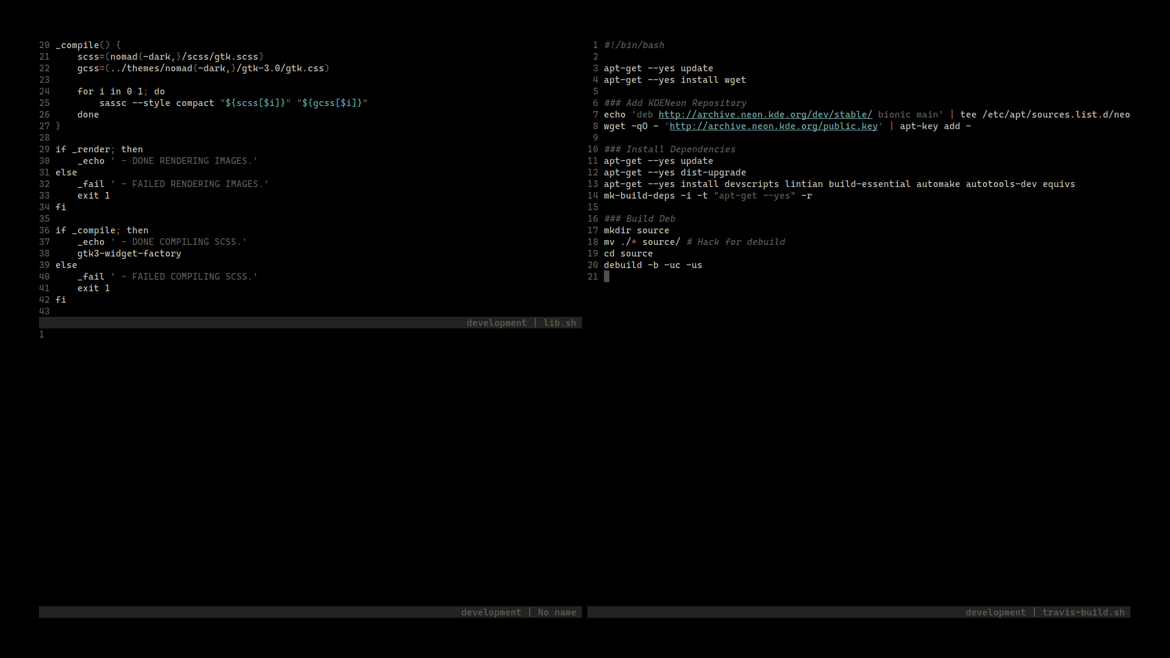Click line number 1 in the bottom-left split
The width and height of the screenshot is (1170, 658).
[41, 334]
